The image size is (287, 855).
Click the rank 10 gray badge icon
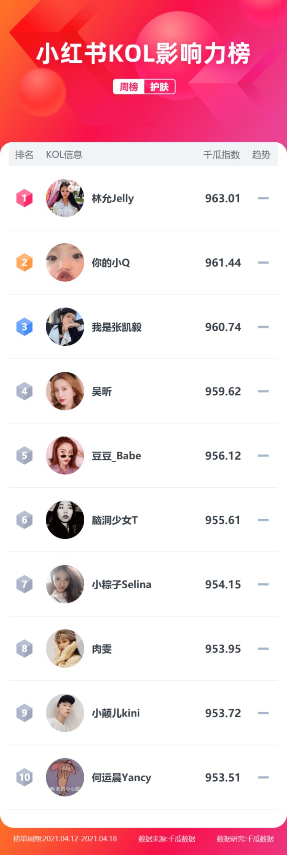[x=24, y=777]
